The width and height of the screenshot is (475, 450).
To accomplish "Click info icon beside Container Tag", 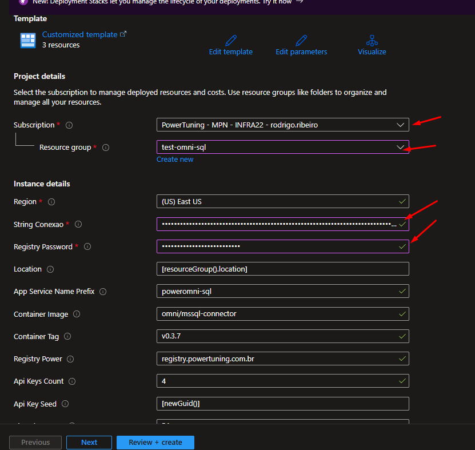I will [68, 337].
